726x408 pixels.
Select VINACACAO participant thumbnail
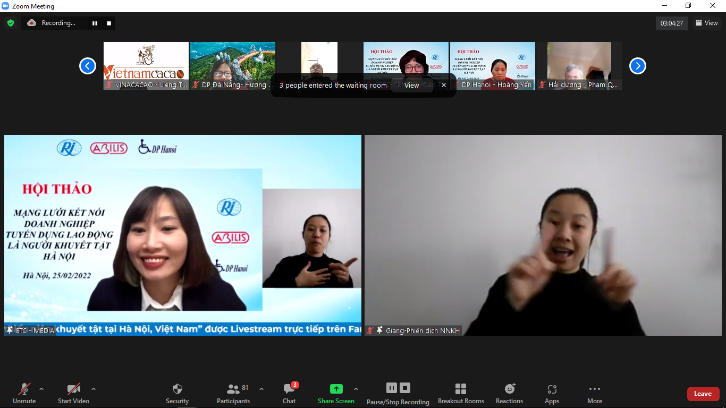pos(146,66)
